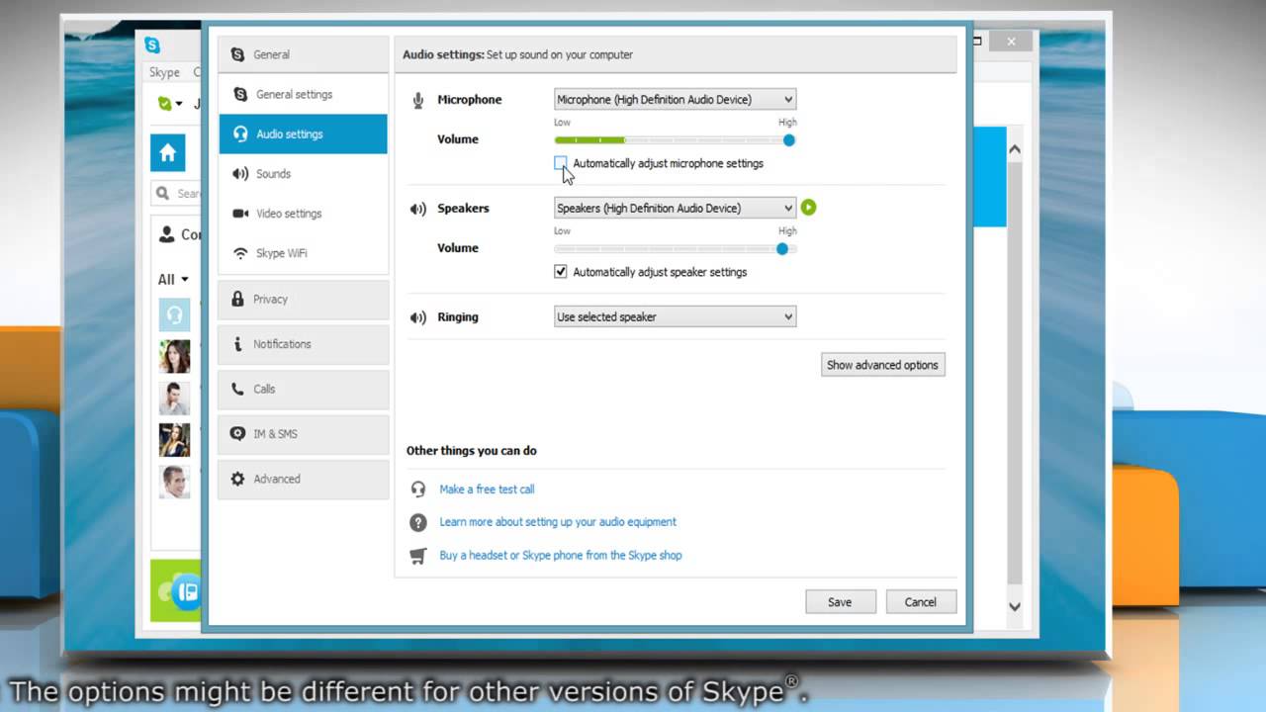Click the padlock icon next to Privacy

tap(236, 299)
